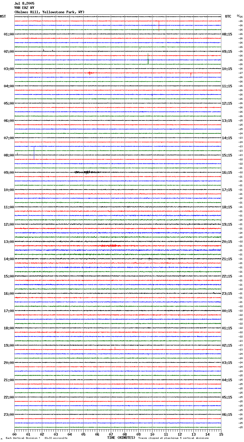Click the seismic event on the 09:00 black trace
This screenshot has width=244, height=442.
[88, 172]
